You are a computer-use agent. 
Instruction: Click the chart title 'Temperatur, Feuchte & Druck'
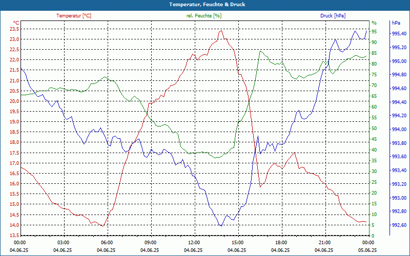pyautogui.click(x=207, y=5)
